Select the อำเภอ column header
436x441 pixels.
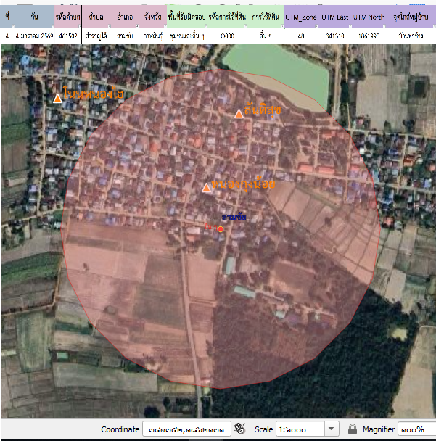(125, 16)
